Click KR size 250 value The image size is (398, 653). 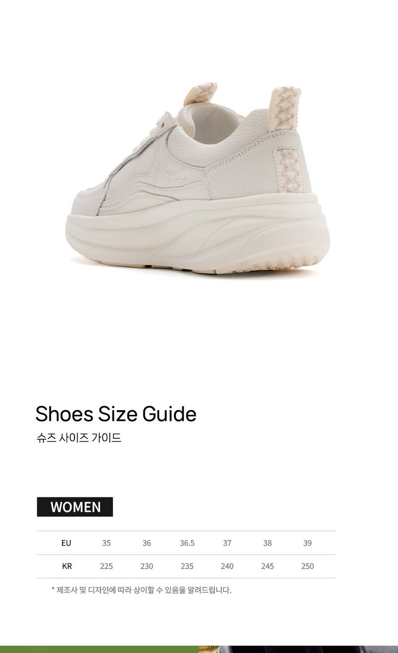point(307,566)
